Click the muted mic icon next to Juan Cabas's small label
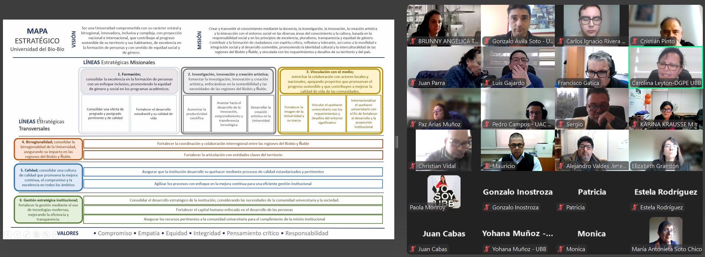This screenshot has height=257, width=705. pyautogui.click(x=413, y=249)
